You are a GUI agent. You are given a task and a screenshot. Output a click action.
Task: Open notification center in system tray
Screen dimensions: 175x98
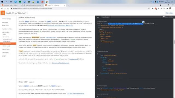tap(172, 2)
